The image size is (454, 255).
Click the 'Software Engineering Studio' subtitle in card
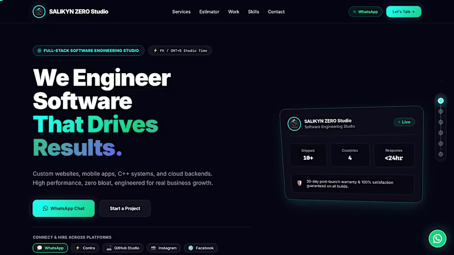pyautogui.click(x=330, y=126)
